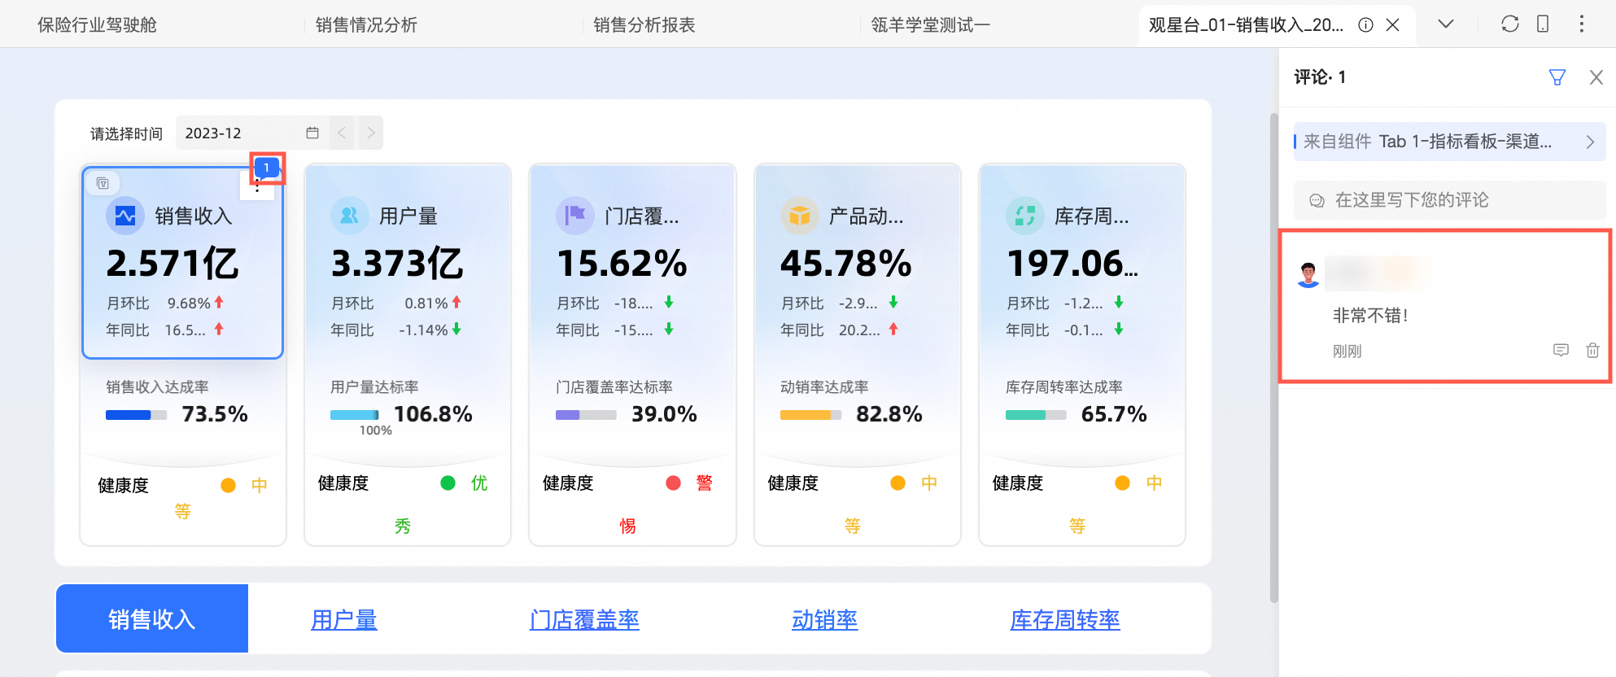Switch to the 销售情况分析 tab
Screen dimensions: 1616x677
pyautogui.click(x=366, y=25)
